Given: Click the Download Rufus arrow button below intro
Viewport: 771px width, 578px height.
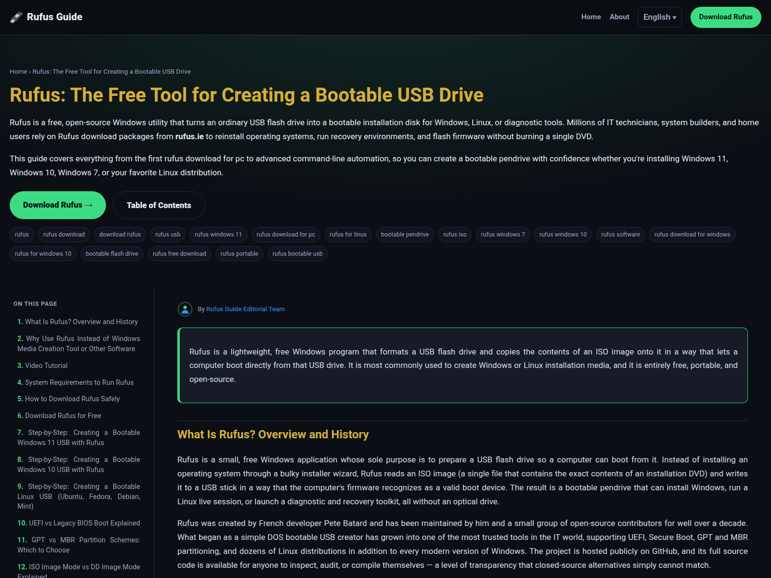Looking at the screenshot, I should click(58, 205).
